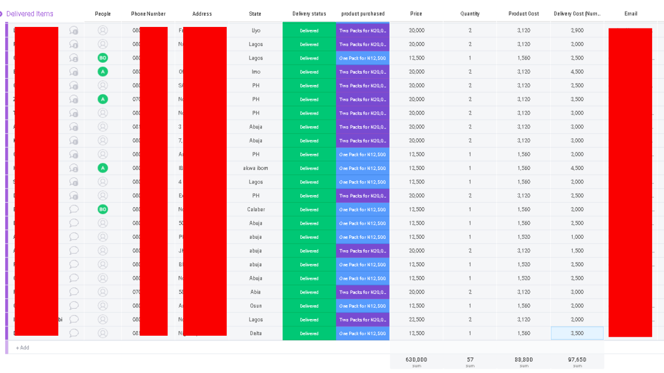Image resolution: width=664 pixels, height=373 pixels.
Task: Open the conversation icon in the Imo row
Action: [x=74, y=72]
